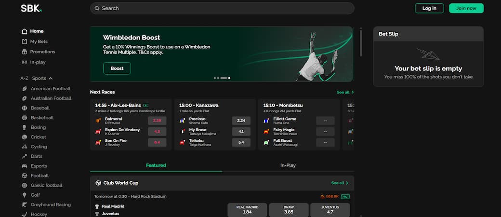
Task: Click the Join now button
Action: pyautogui.click(x=466, y=8)
